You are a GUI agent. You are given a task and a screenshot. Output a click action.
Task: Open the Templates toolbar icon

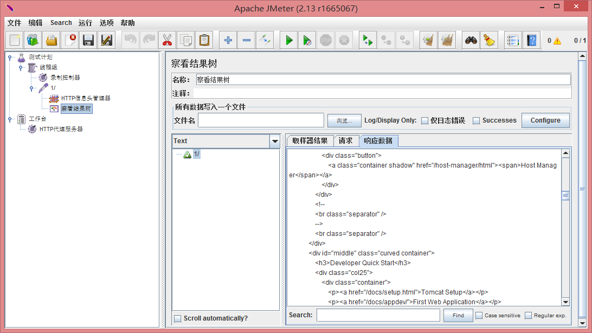33,40
